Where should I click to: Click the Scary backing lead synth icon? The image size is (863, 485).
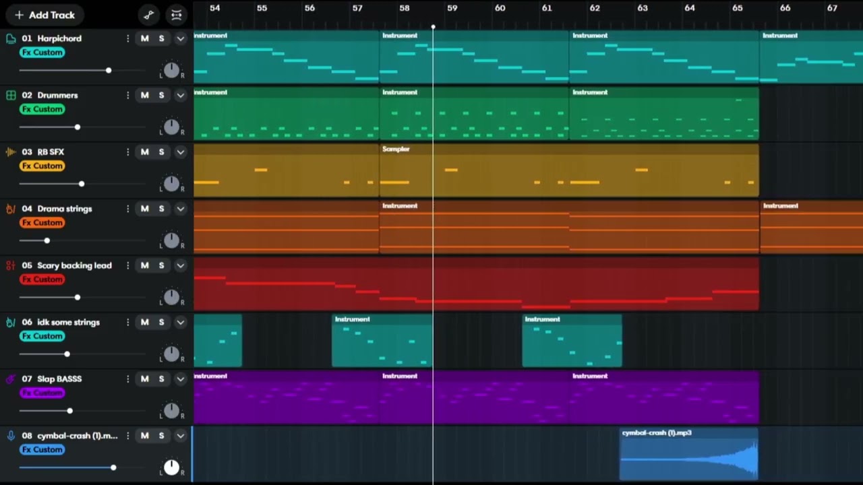click(x=11, y=265)
